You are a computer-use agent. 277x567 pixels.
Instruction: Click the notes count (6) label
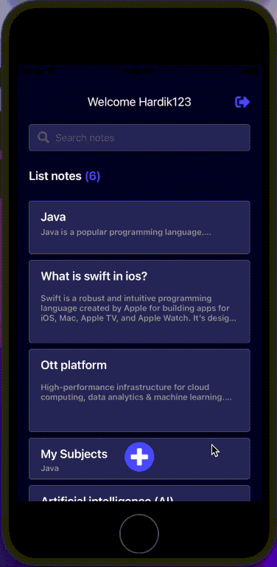pyautogui.click(x=93, y=176)
